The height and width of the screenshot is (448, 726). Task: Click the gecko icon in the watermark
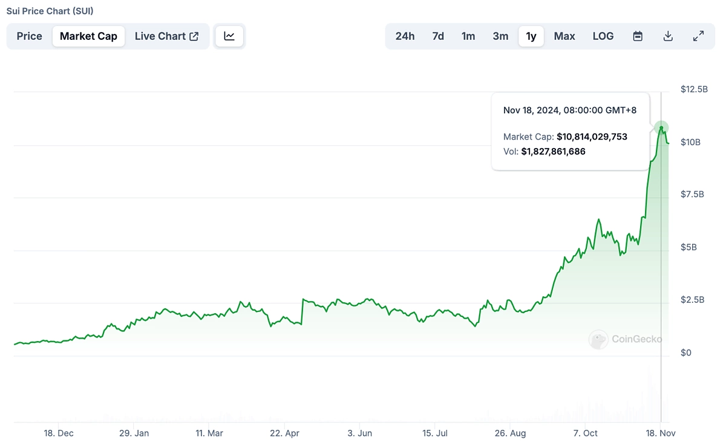(598, 340)
